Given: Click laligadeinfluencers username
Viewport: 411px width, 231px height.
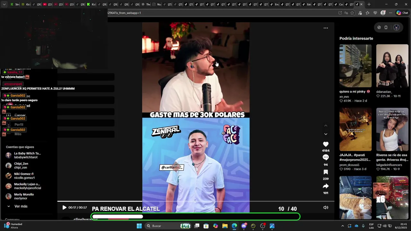Looking at the screenshot, I should coord(389,165).
